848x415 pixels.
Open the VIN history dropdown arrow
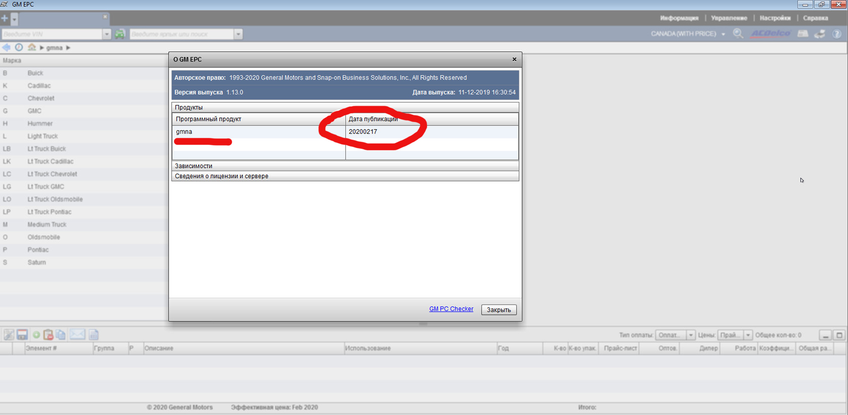click(x=107, y=34)
